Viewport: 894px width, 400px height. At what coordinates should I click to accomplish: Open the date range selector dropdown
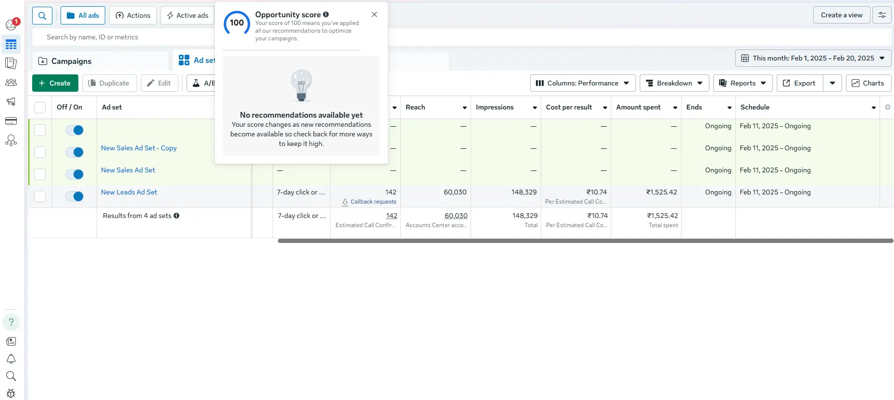pyautogui.click(x=813, y=58)
